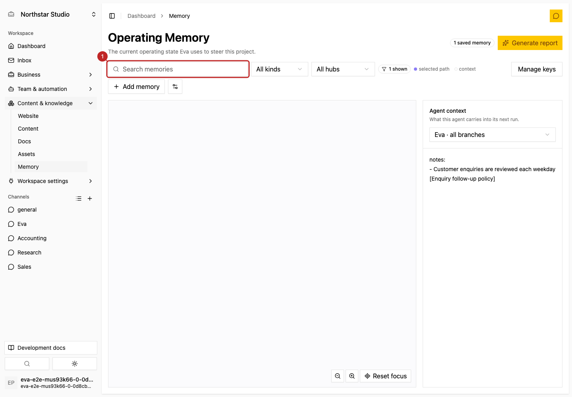The height and width of the screenshot is (397, 572).
Task: Go to Dashboard breadcrumb
Action: point(141,16)
